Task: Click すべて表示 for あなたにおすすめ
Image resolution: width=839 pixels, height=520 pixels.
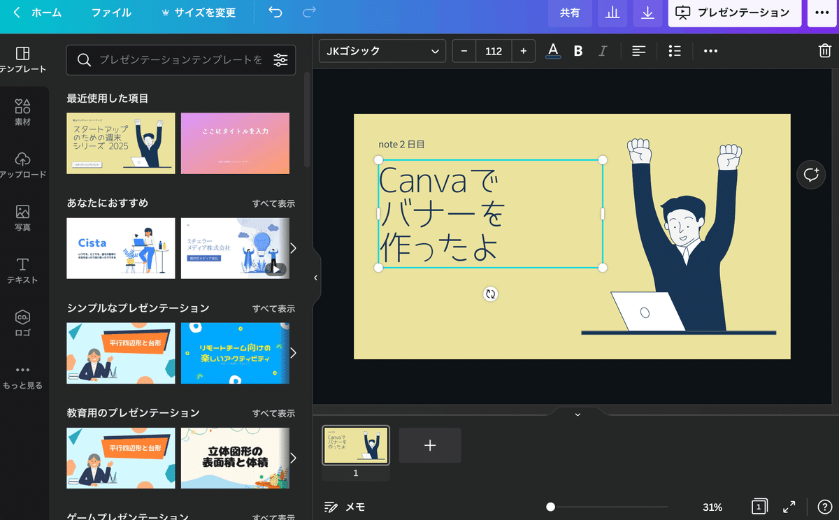Action: coord(273,203)
